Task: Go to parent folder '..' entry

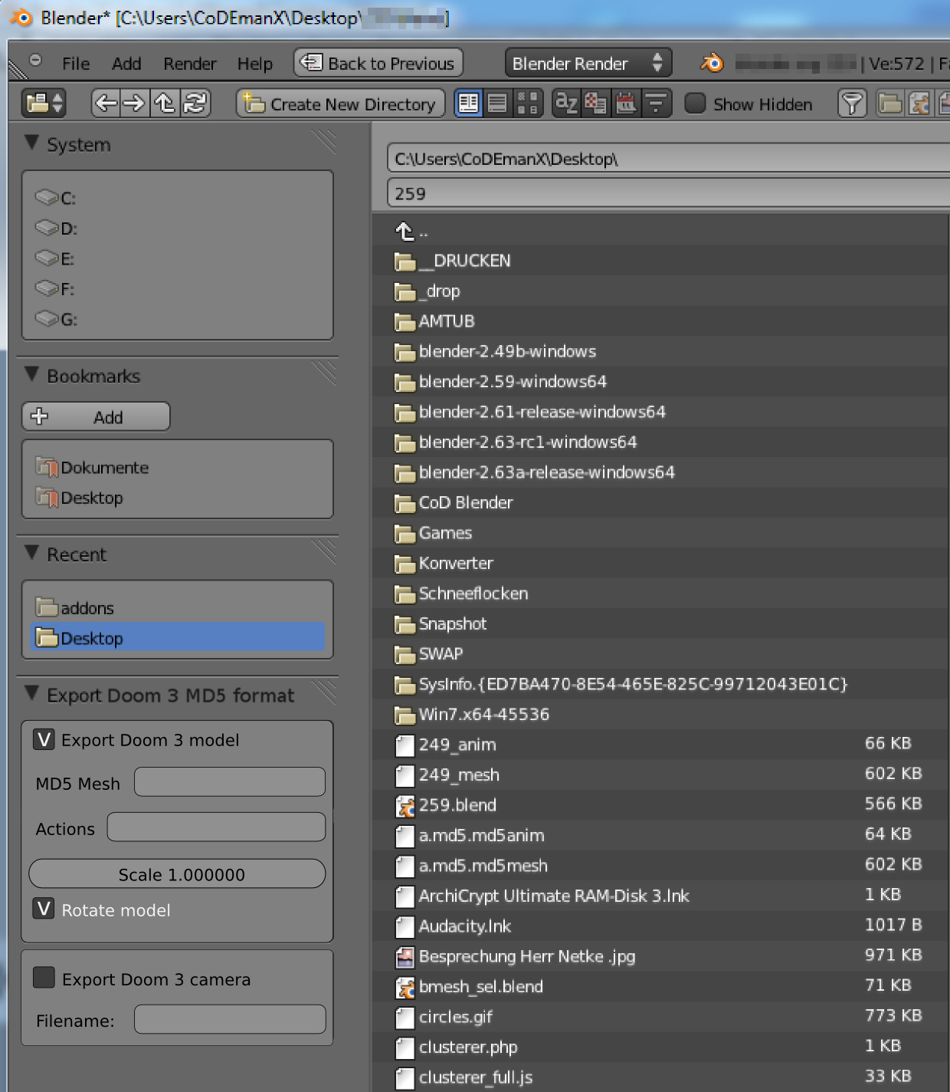Action: (x=660, y=230)
